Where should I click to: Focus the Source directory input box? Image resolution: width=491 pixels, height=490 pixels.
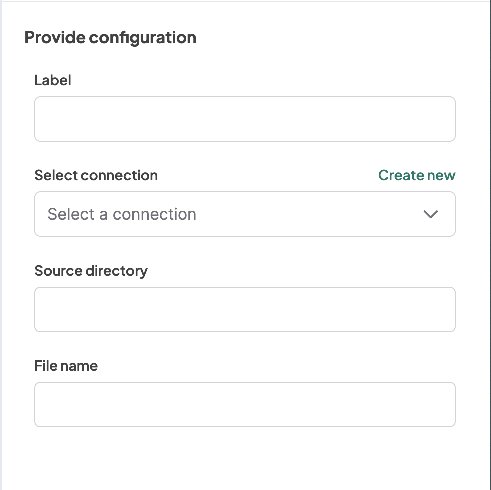[x=244, y=309]
